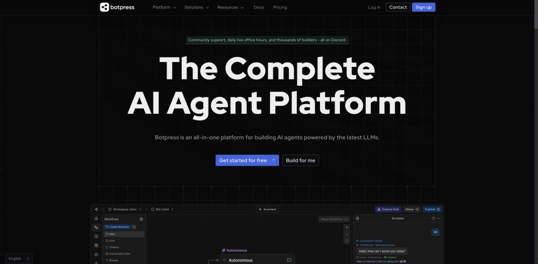
Task: Select the Browse workflow
Action: [x=124, y=260]
